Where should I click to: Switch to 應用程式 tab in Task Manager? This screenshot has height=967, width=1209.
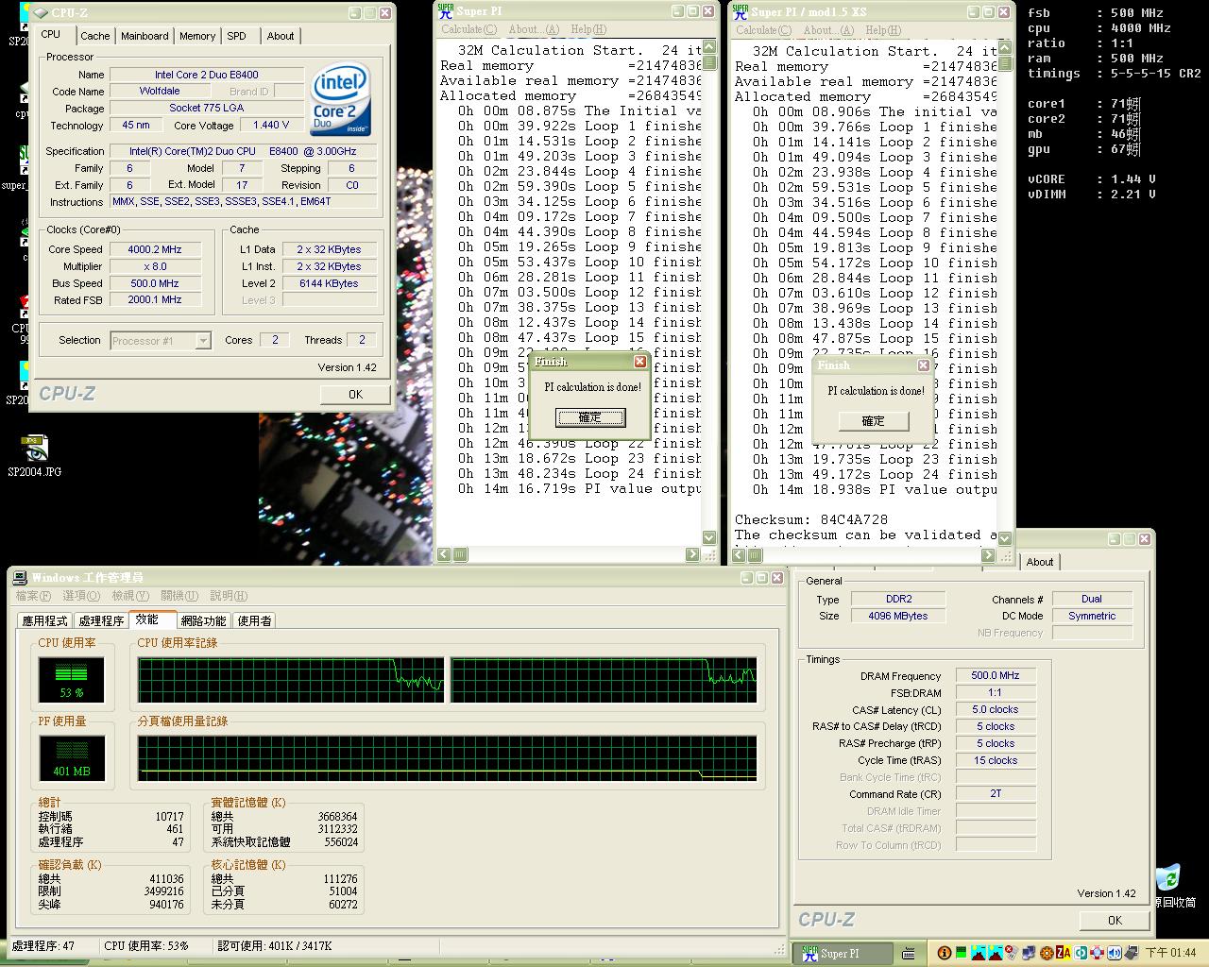(45, 620)
